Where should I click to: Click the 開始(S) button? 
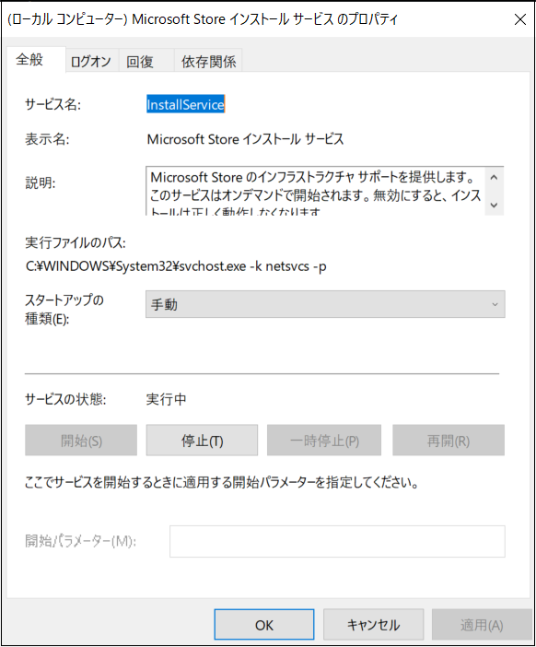81,441
